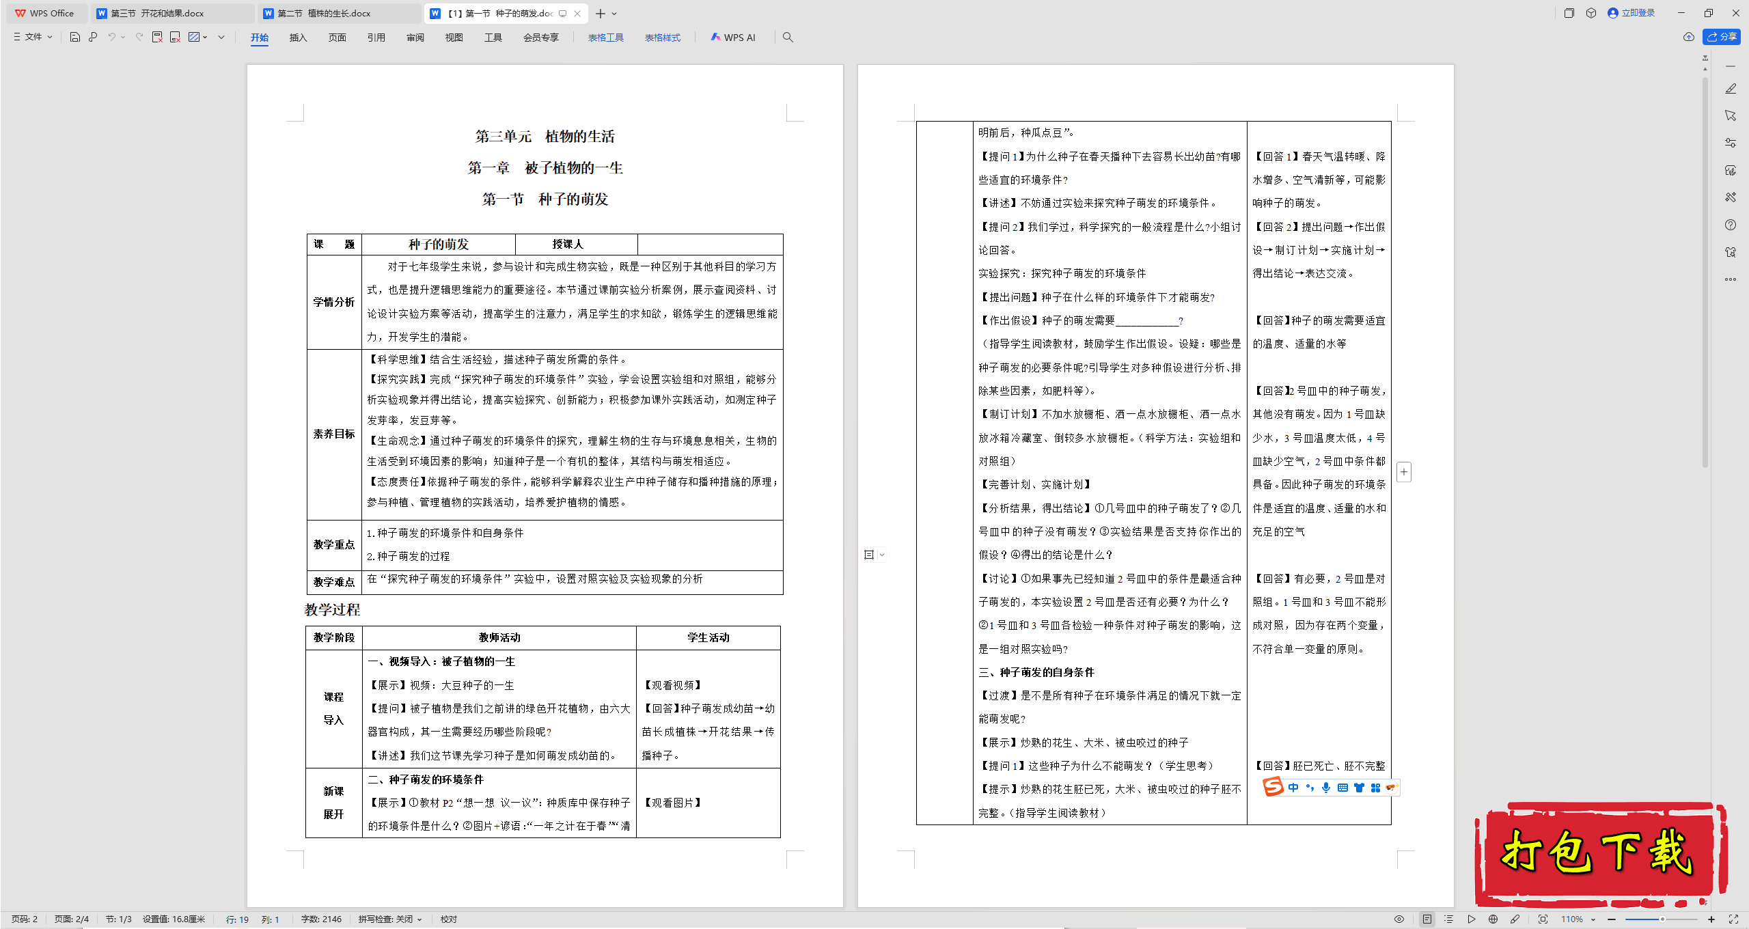
Task: Click the Sogou skin shirt icon
Action: coord(1359,788)
